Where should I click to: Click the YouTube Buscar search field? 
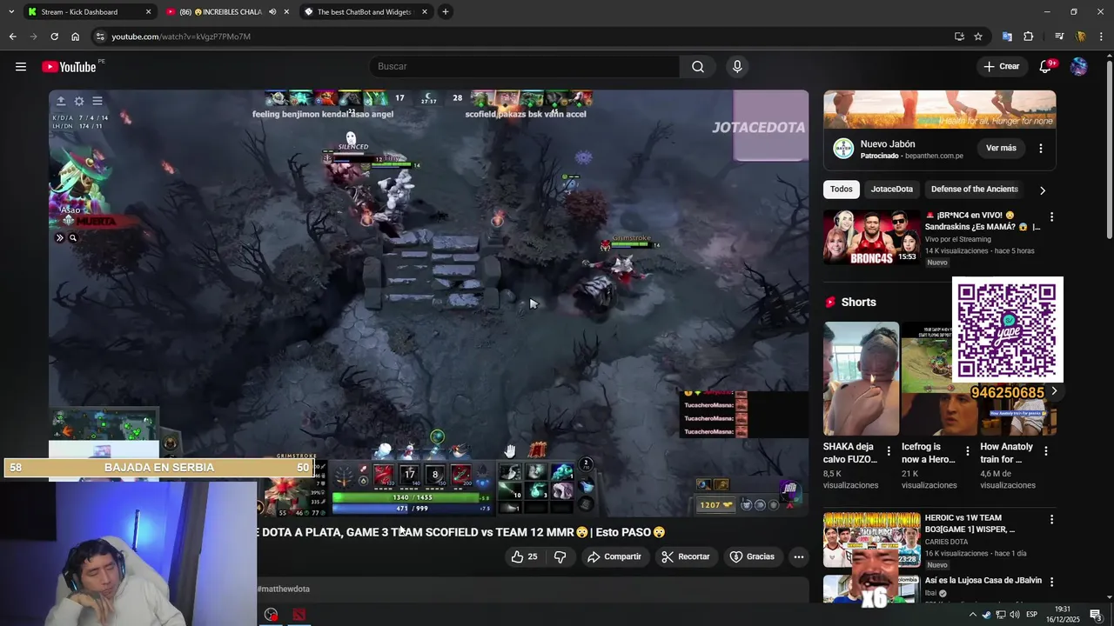click(x=525, y=67)
